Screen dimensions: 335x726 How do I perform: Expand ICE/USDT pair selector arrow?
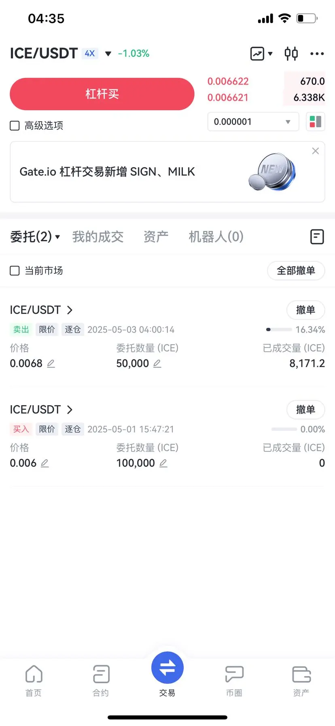tap(108, 53)
